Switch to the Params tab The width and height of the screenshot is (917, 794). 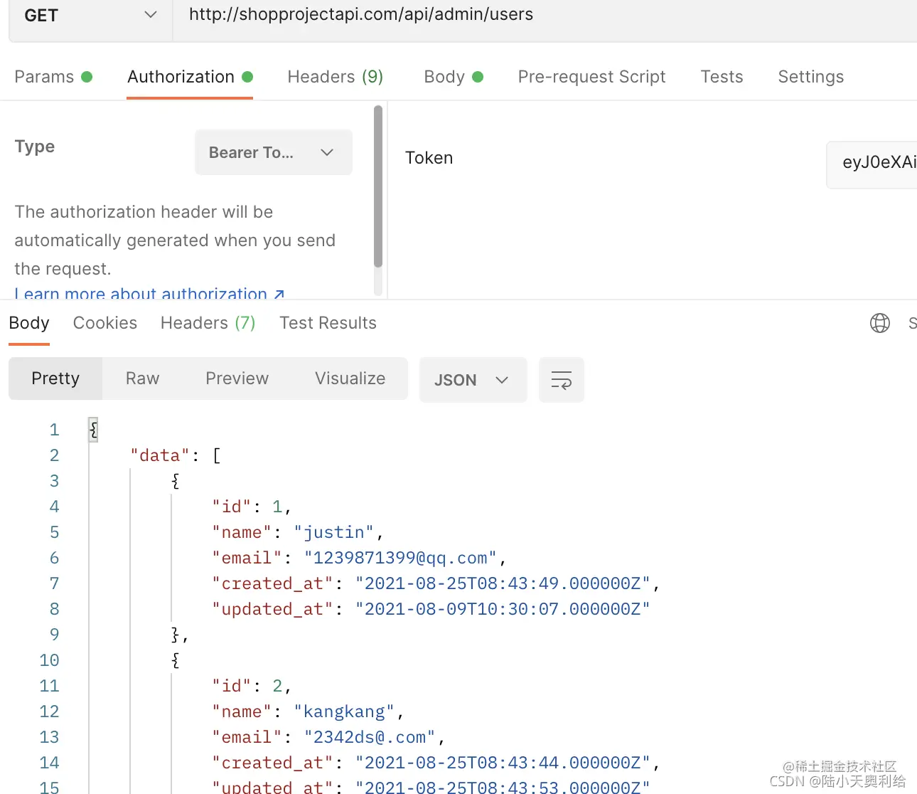pyautogui.click(x=53, y=77)
